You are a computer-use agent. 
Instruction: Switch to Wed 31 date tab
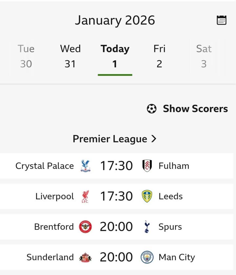click(70, 56)
